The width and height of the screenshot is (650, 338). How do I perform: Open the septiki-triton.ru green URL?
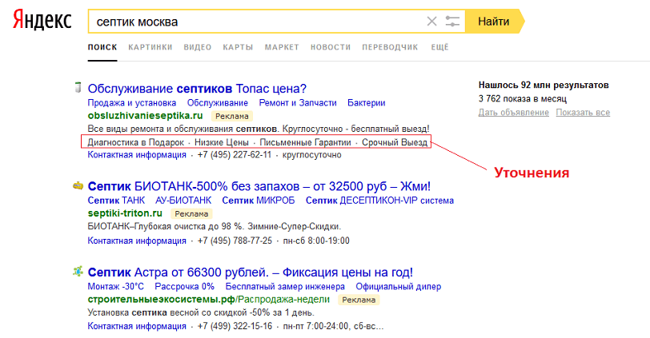(125, 213)
